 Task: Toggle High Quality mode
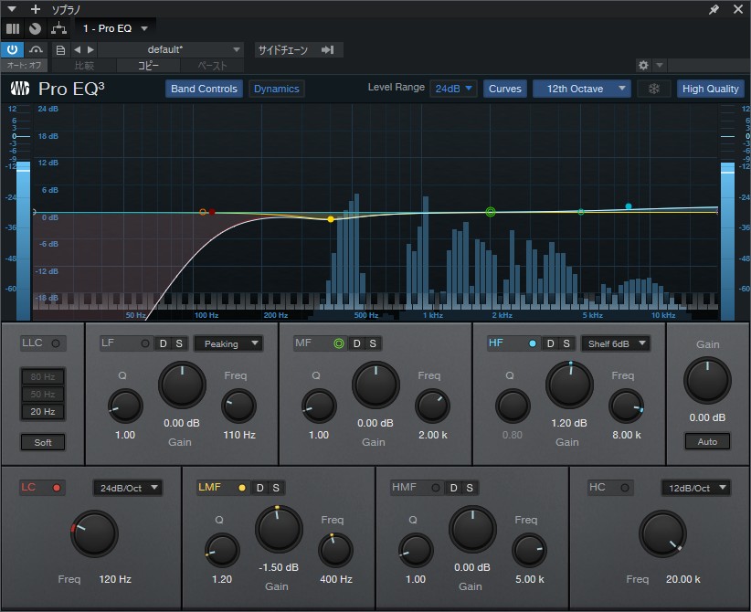[x=710, y=89]
